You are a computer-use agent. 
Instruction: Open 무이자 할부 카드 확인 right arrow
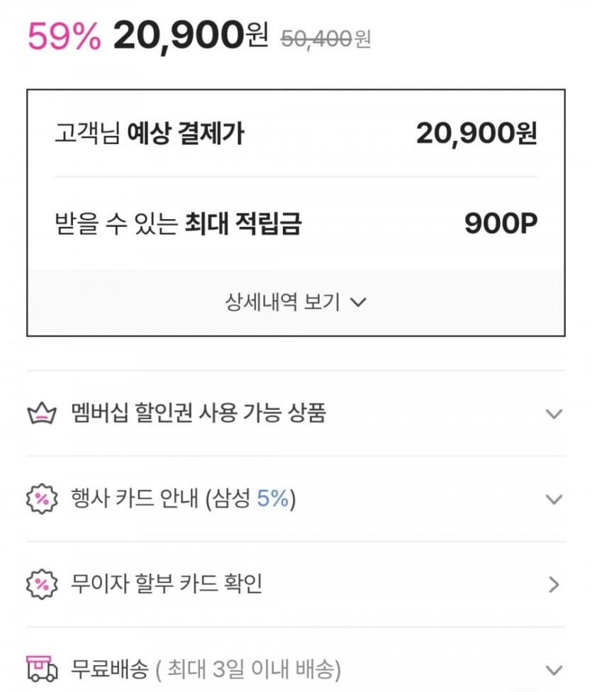click(554, 585)
